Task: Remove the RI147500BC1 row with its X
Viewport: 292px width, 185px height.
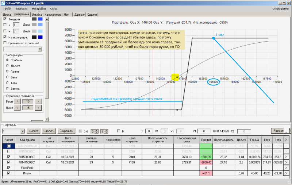Action: (x=287, y=162)
